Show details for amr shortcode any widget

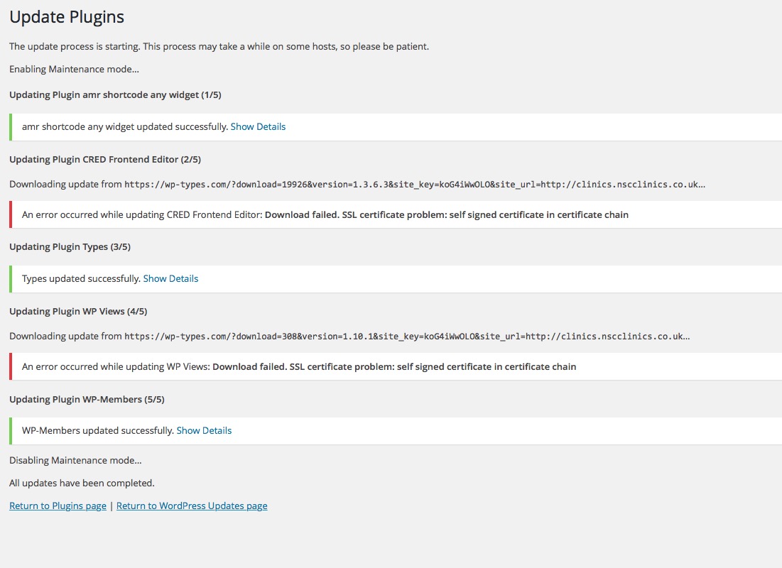258,126
